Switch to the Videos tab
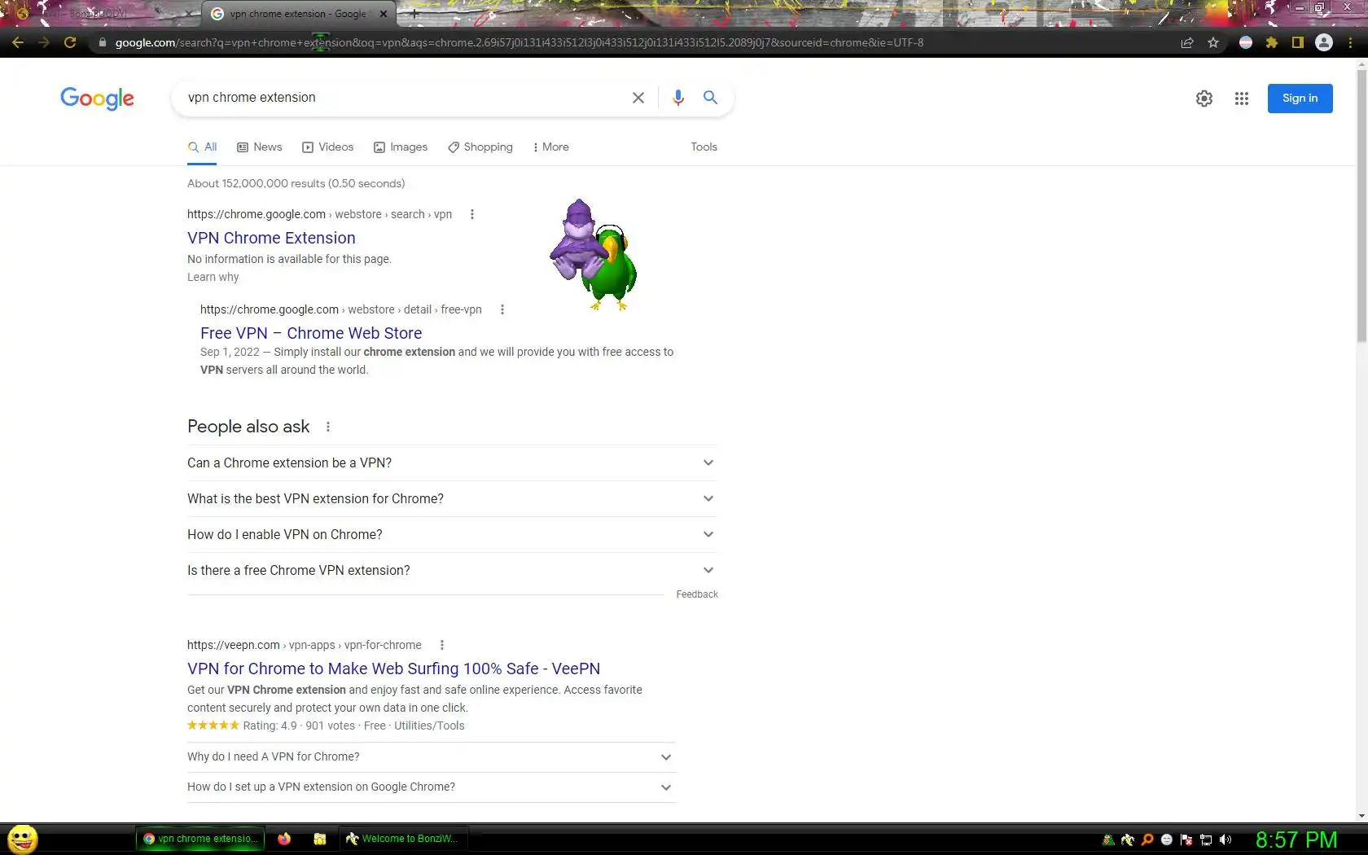Image resolution: width=1368 pixels, height=855 pixels. pyautogui.click(x=327, y=147)
